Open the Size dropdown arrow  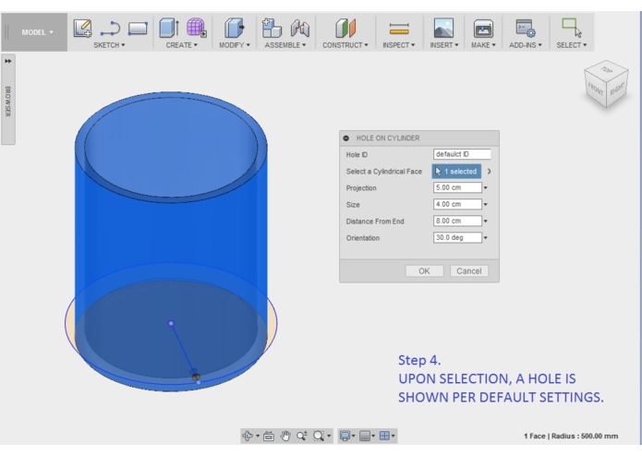[486, 205]
